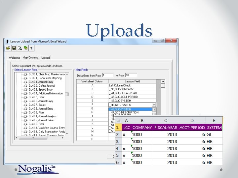Click form icon beside GL40.3, Speed Entry
This screenshot has height=178, width=238.
(x=26, y=90)
